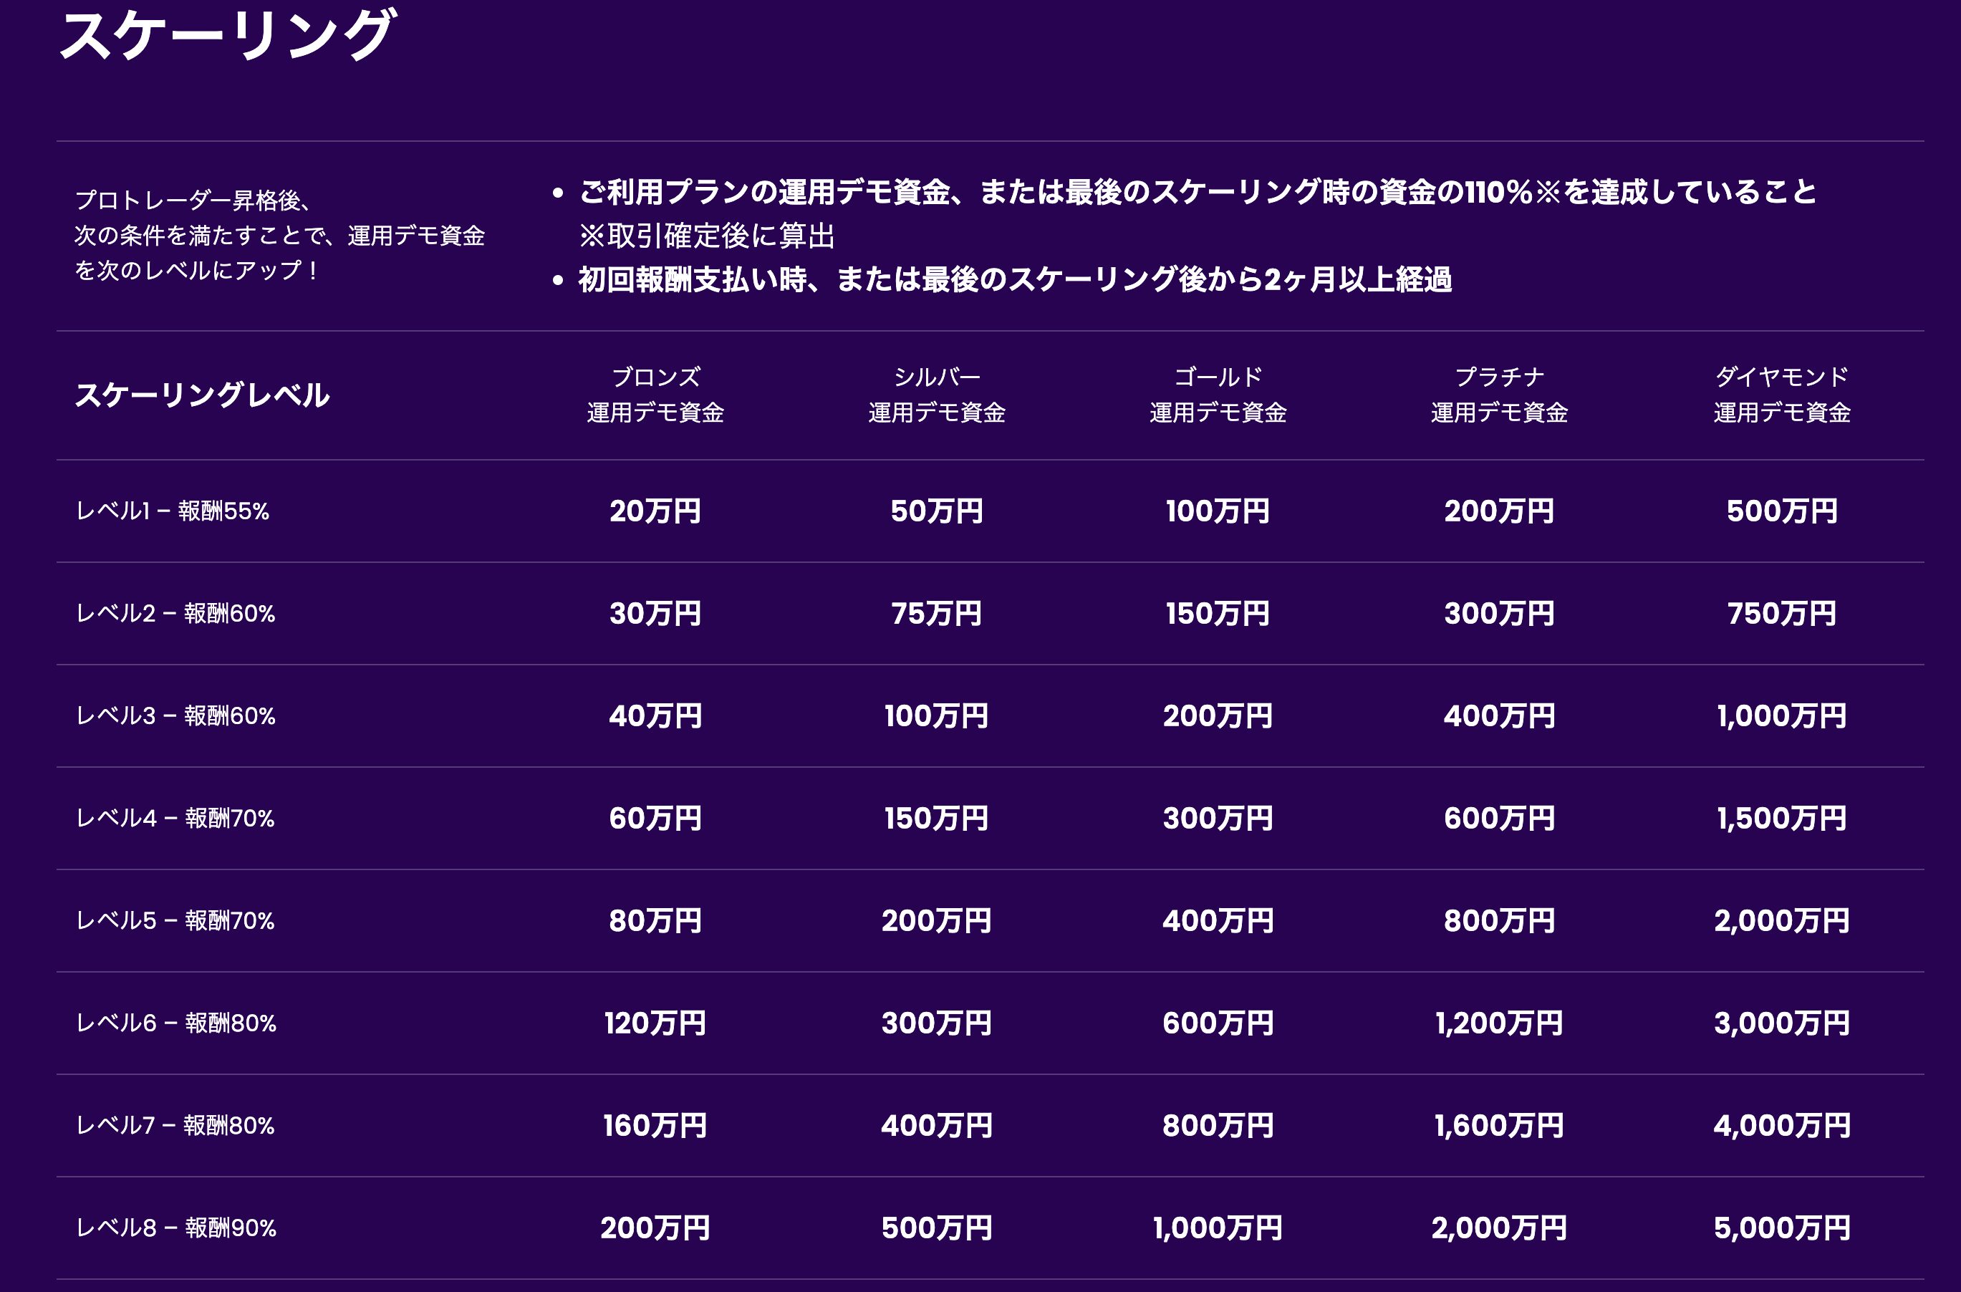Viewport: 1961px width, 1292px height.
Task: Click the スケーリングレベル table header
Action: click(202, 395)
